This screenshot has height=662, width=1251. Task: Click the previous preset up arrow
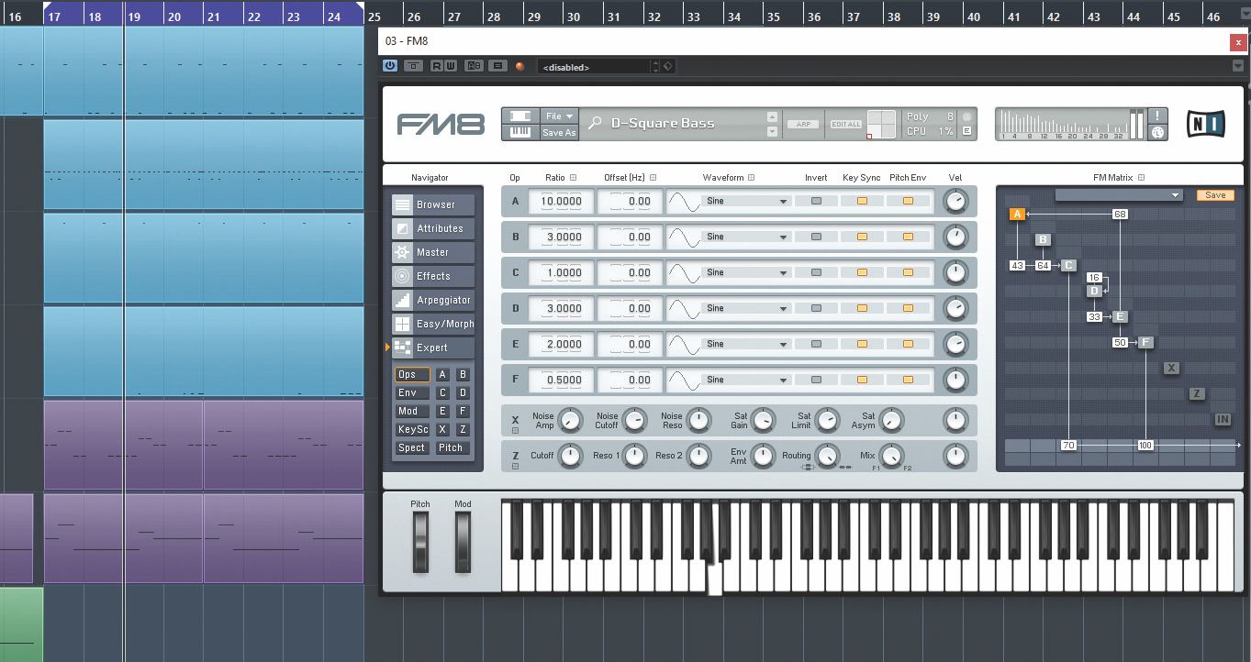tap(773, 116)
